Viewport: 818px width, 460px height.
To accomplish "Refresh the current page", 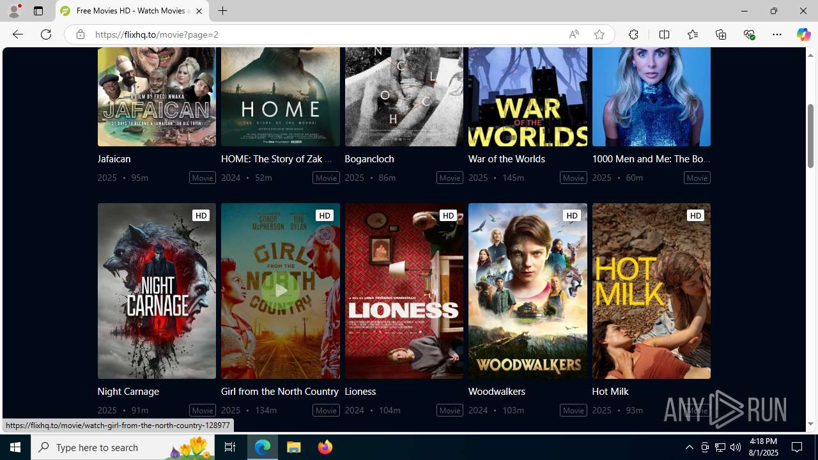I will pos(45,34).
